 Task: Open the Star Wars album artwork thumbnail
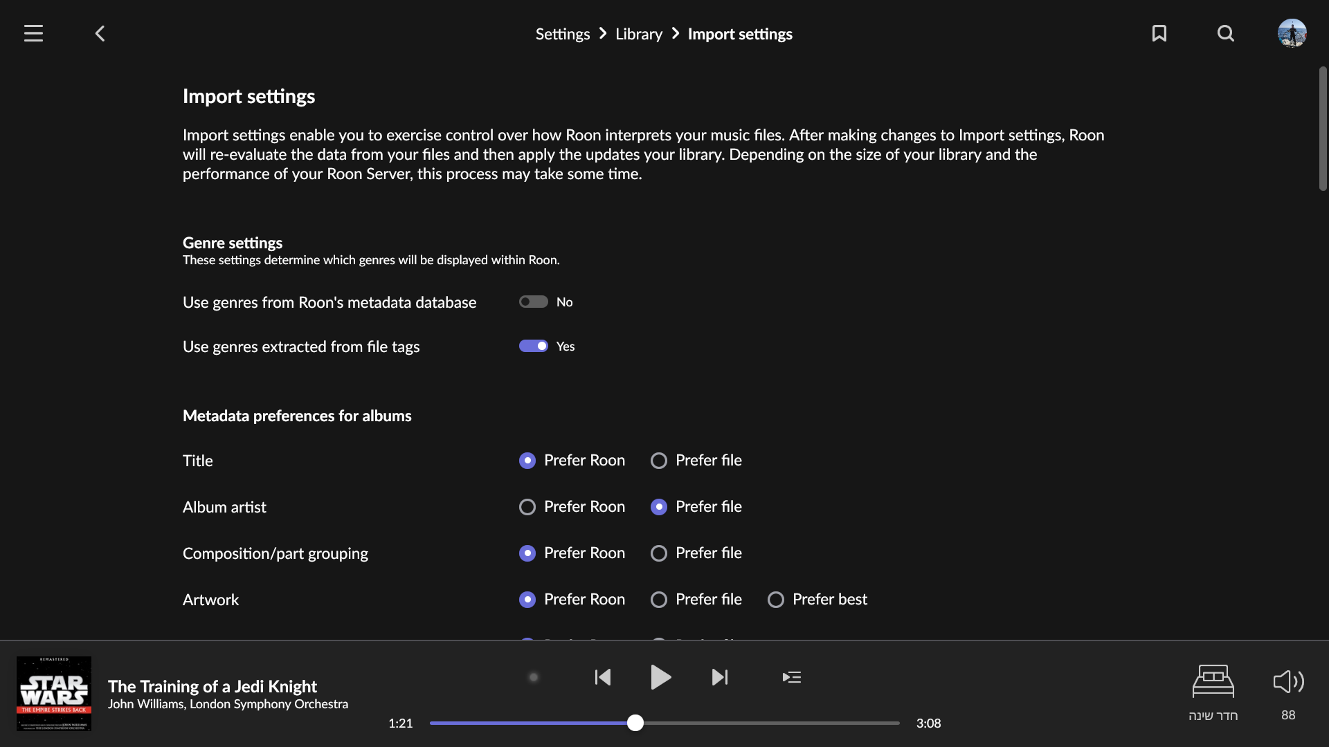tap(54, 693)
